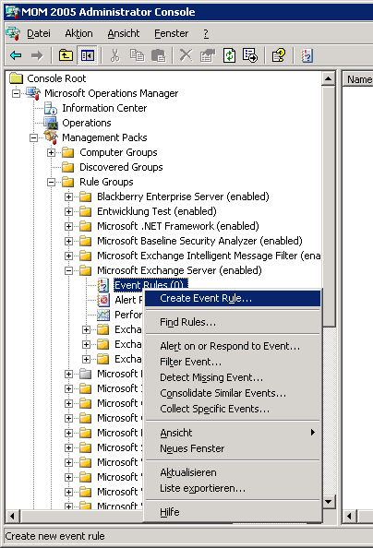Choose Hilfe from context menu
373x548 pixels.
pos(233,512)
